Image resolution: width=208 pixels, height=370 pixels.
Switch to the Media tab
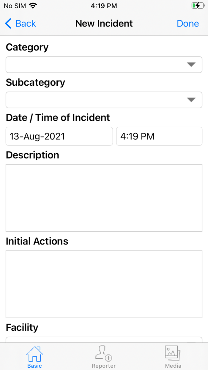pyautogui.click(x=173, y=356)
